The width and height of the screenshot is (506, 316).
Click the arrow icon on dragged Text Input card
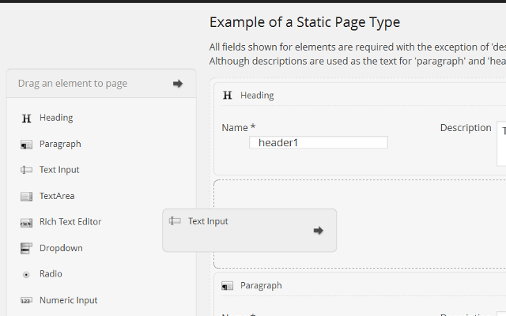(319, 230)
